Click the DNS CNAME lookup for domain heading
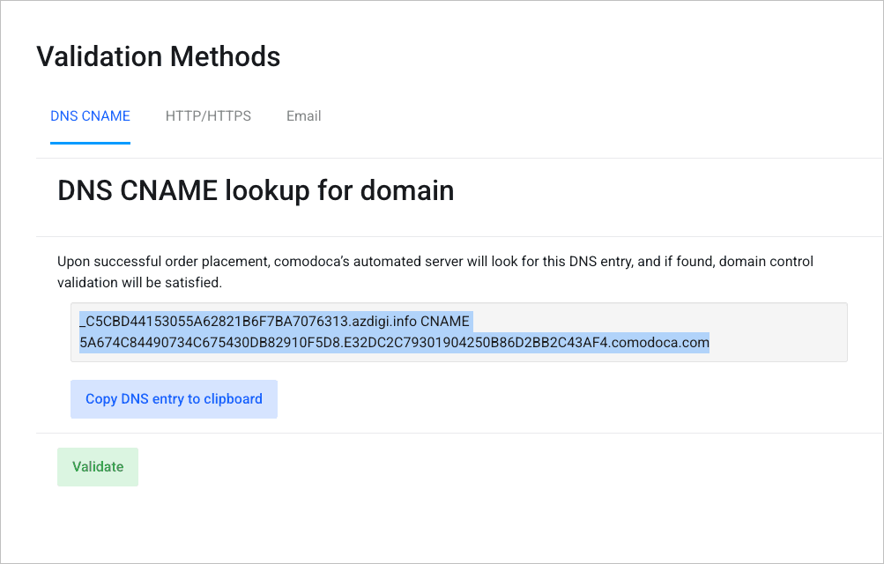The image size is (884, 564). click(x=256, y=190)
